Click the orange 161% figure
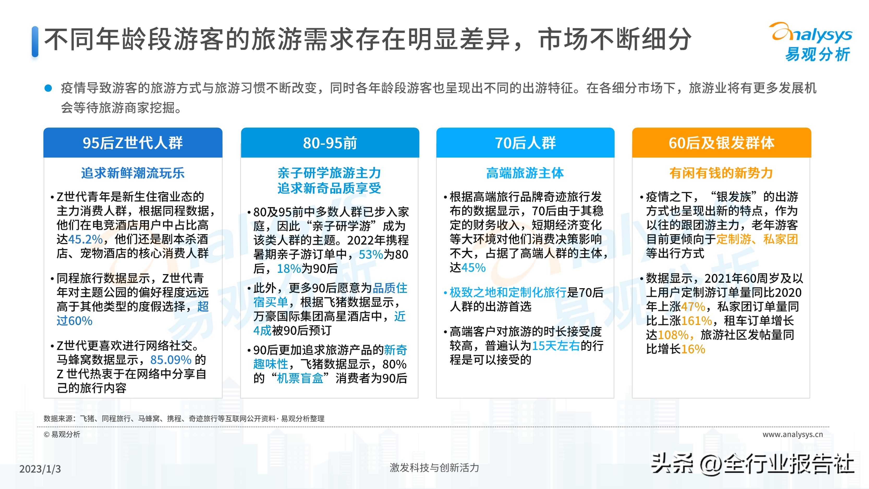 (696, 321)
